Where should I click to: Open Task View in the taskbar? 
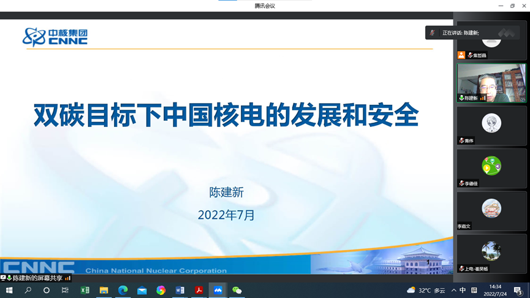click(x=65, y=290)
